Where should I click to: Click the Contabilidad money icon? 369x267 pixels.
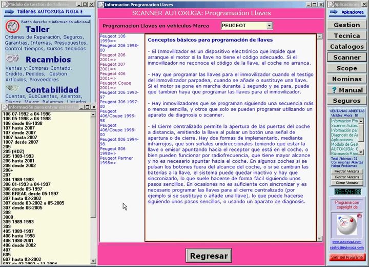[12, 88]
